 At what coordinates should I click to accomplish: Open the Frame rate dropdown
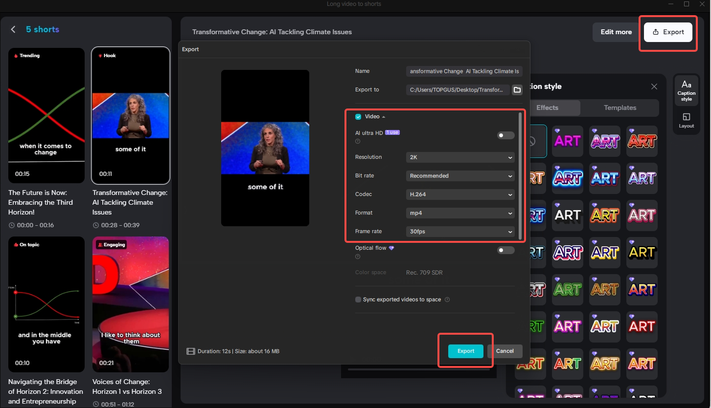(459, 232)
